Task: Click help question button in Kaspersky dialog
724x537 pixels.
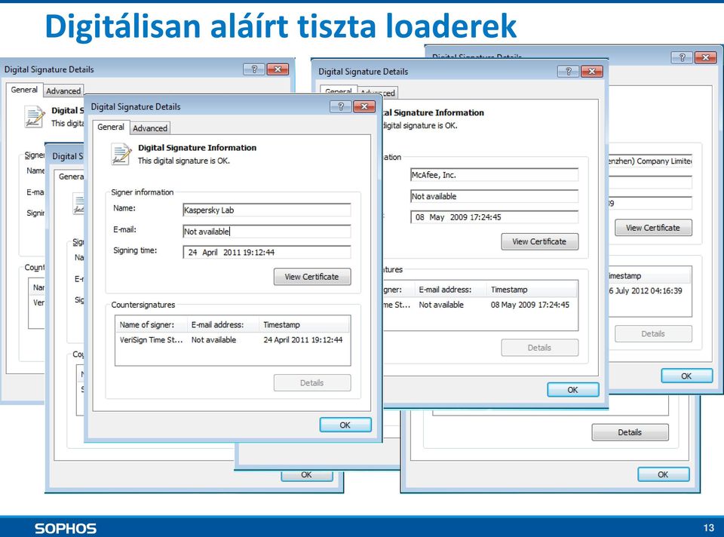Action: pos(341,106)
